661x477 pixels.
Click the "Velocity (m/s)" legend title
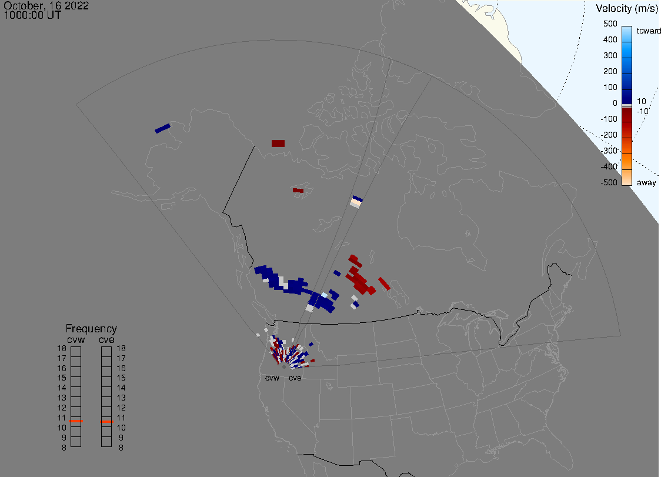point(626,8)
